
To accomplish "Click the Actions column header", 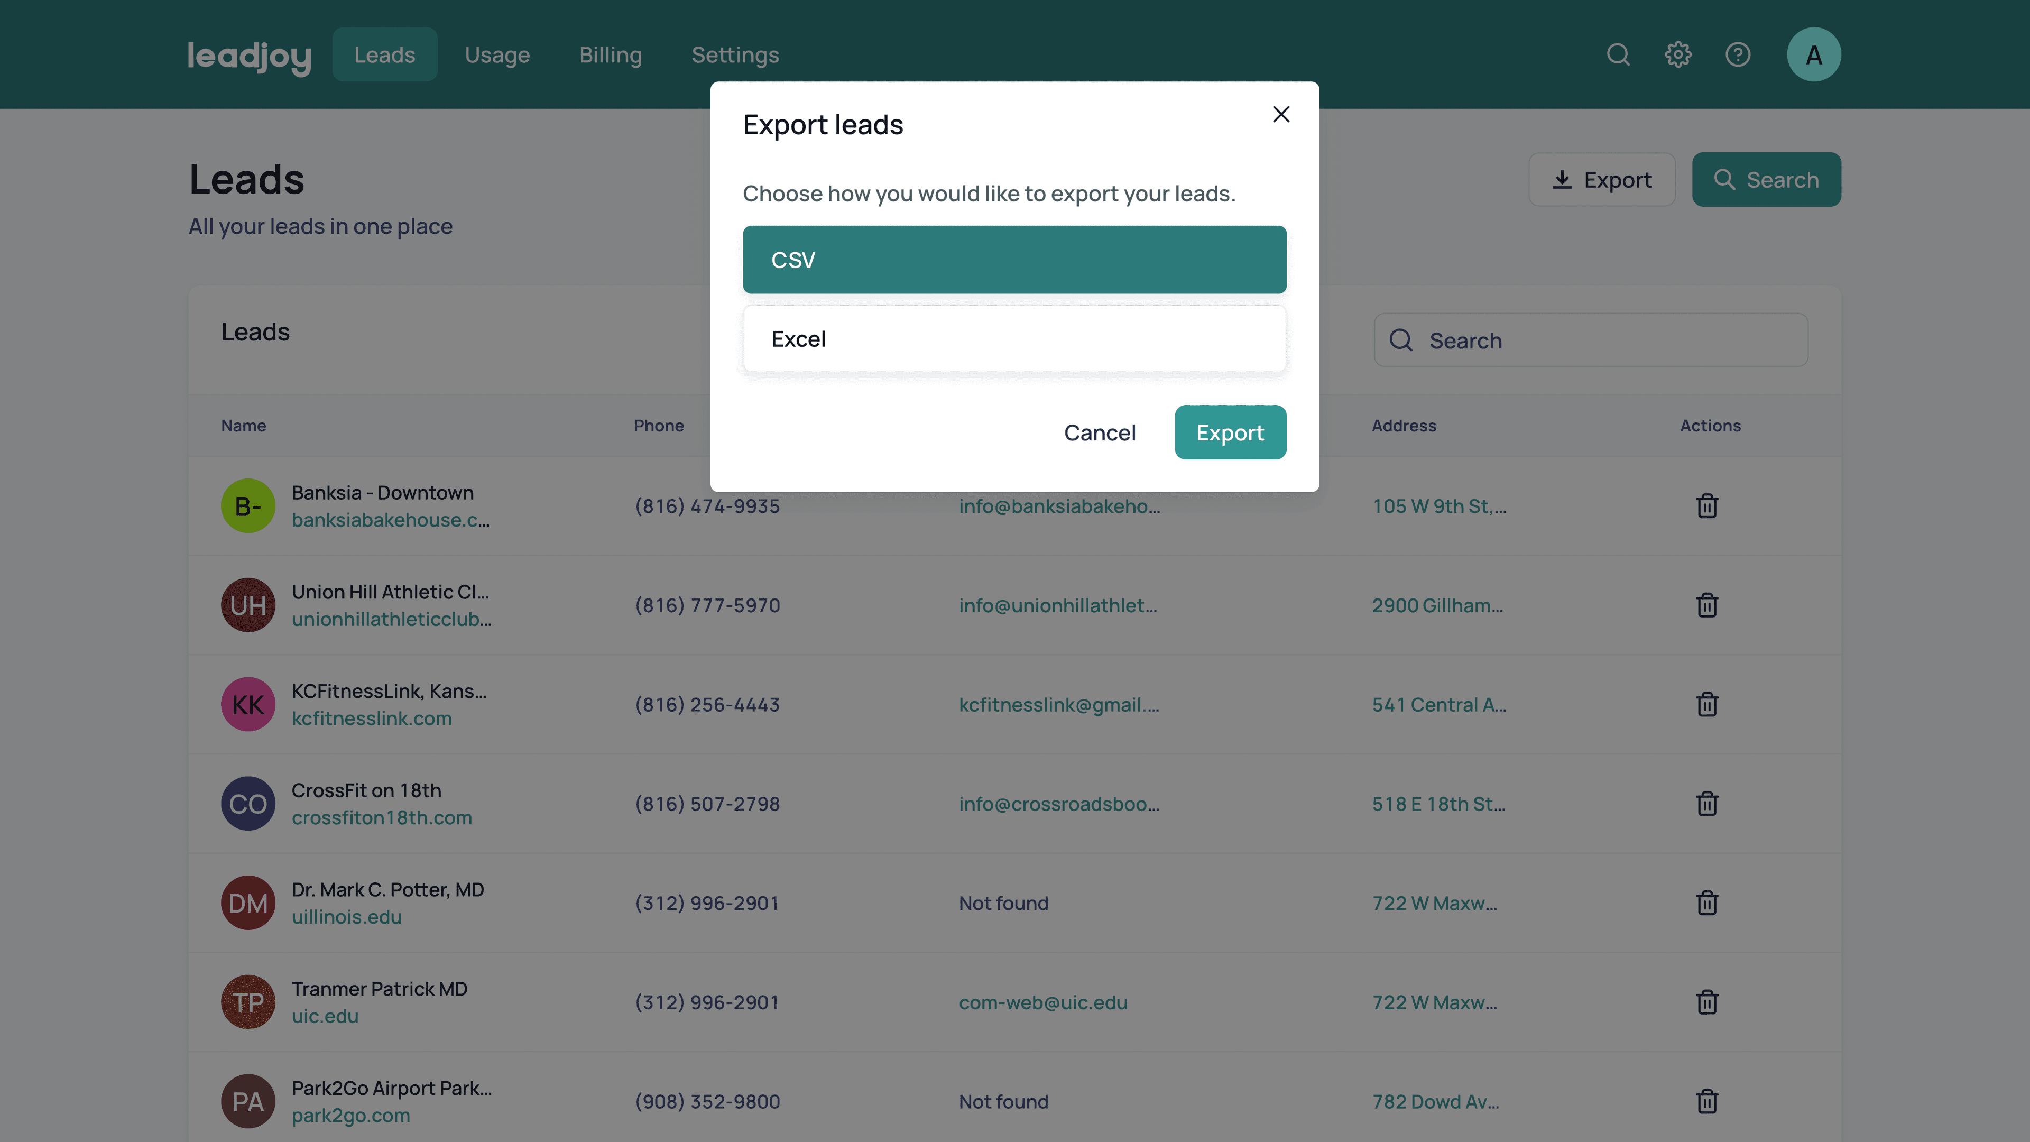I will click(1710, 426).
